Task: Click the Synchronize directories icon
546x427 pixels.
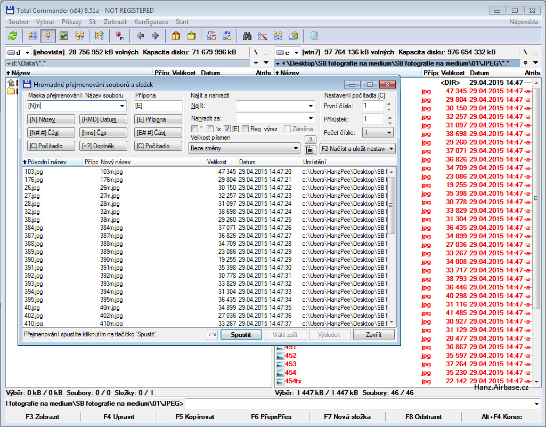Action: coord(278,36)
